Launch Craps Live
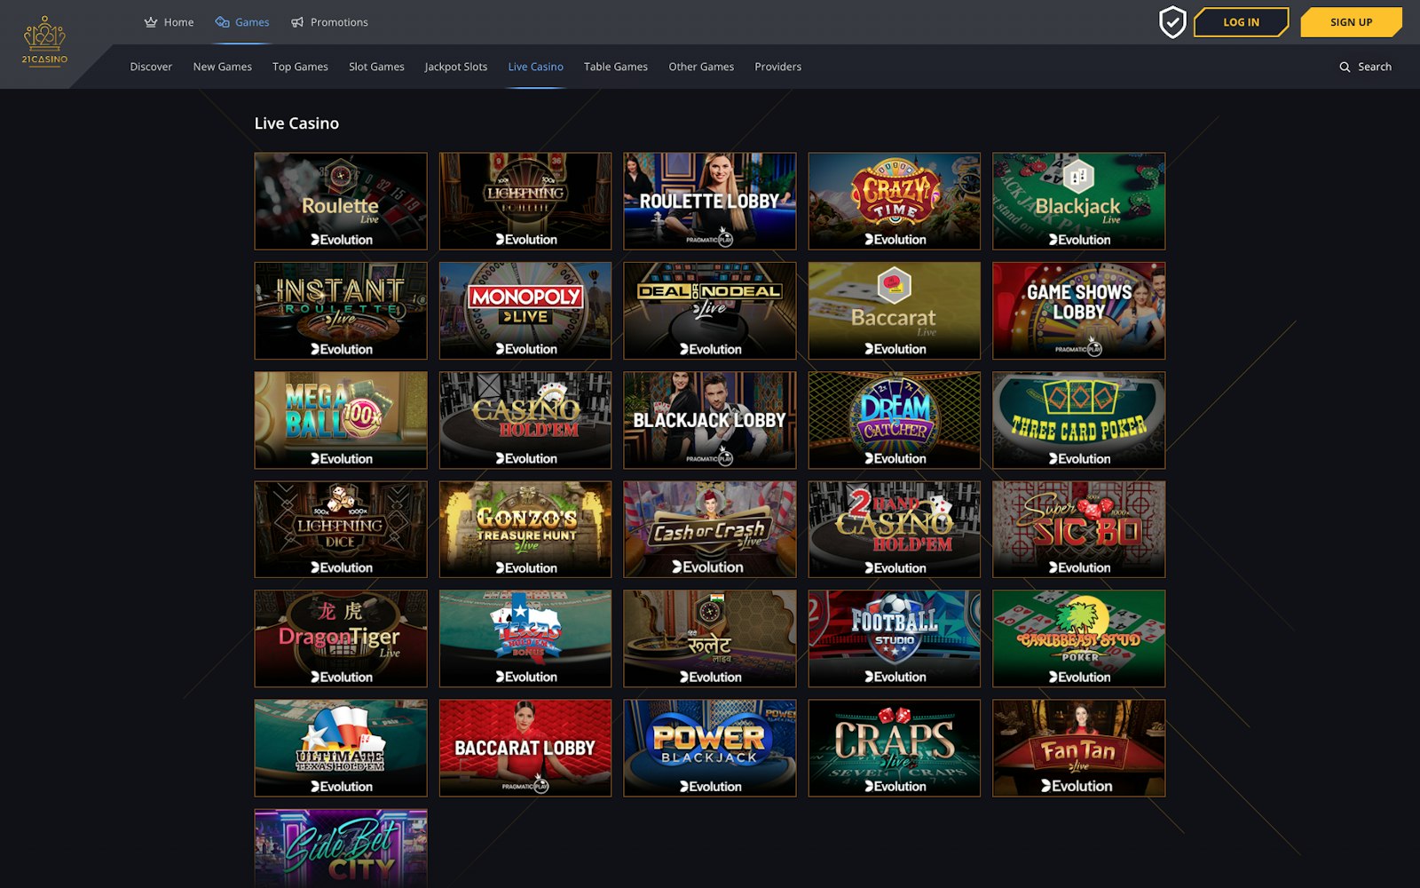The height and width of the screenshot is (888, 1420). [894, 748]
